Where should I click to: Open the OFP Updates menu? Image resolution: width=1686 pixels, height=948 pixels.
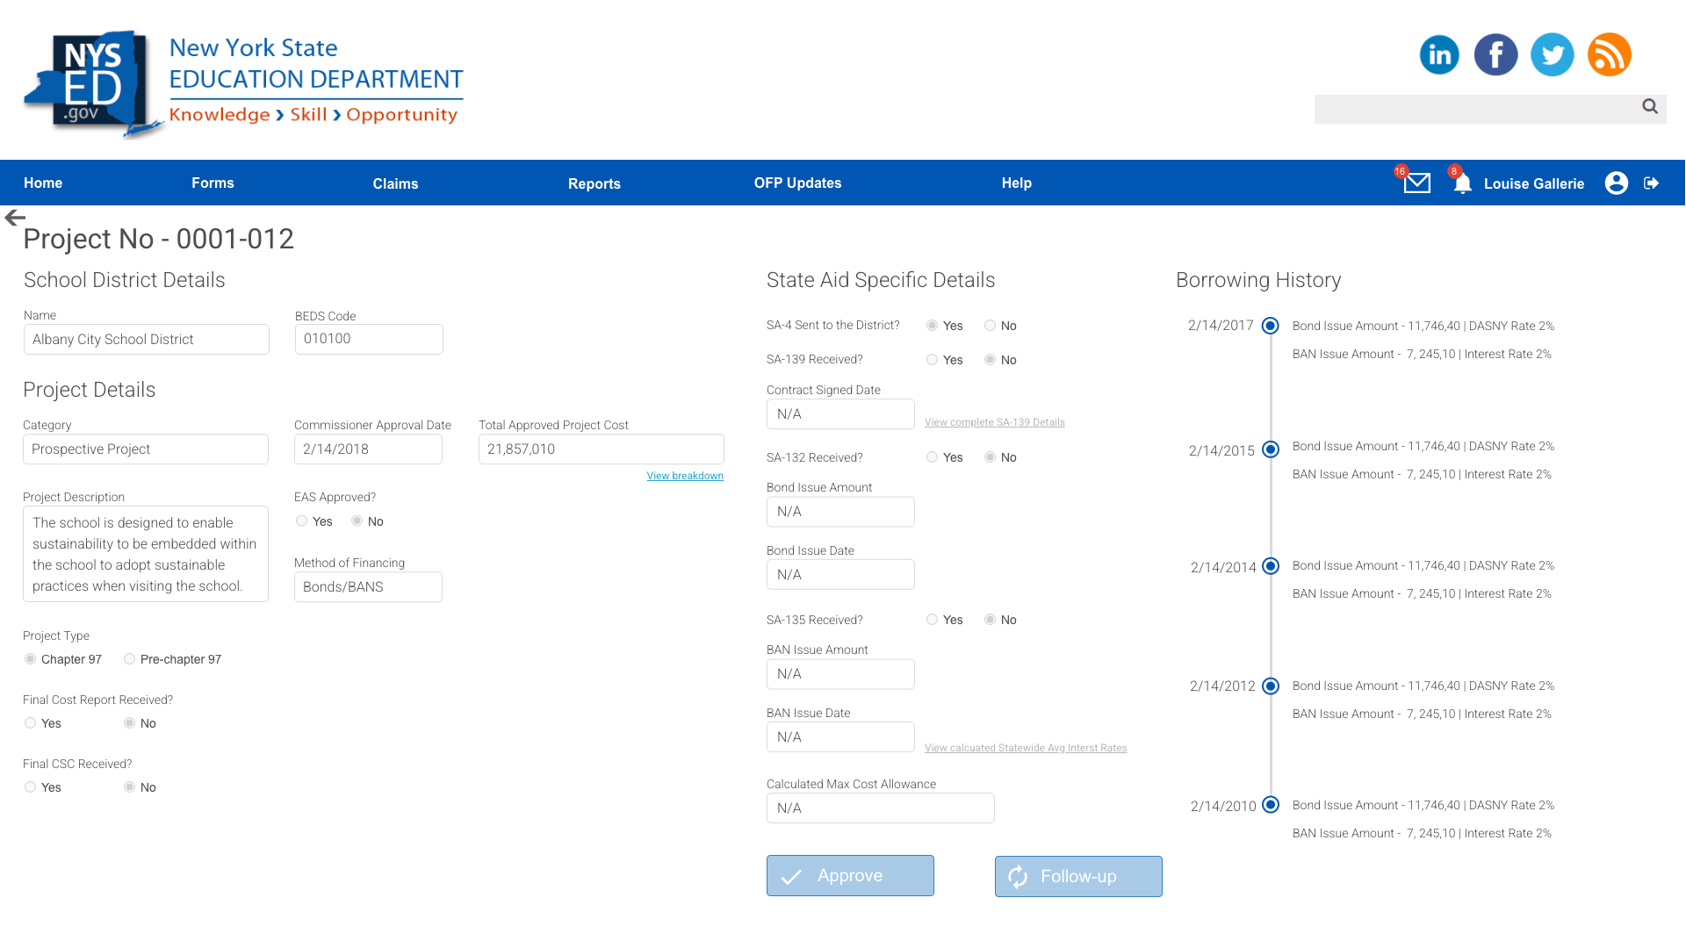tap(797, 183)
